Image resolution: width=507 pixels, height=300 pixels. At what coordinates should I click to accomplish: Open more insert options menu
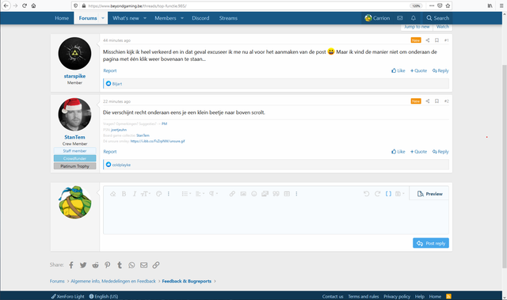click(x=296, y=194)
